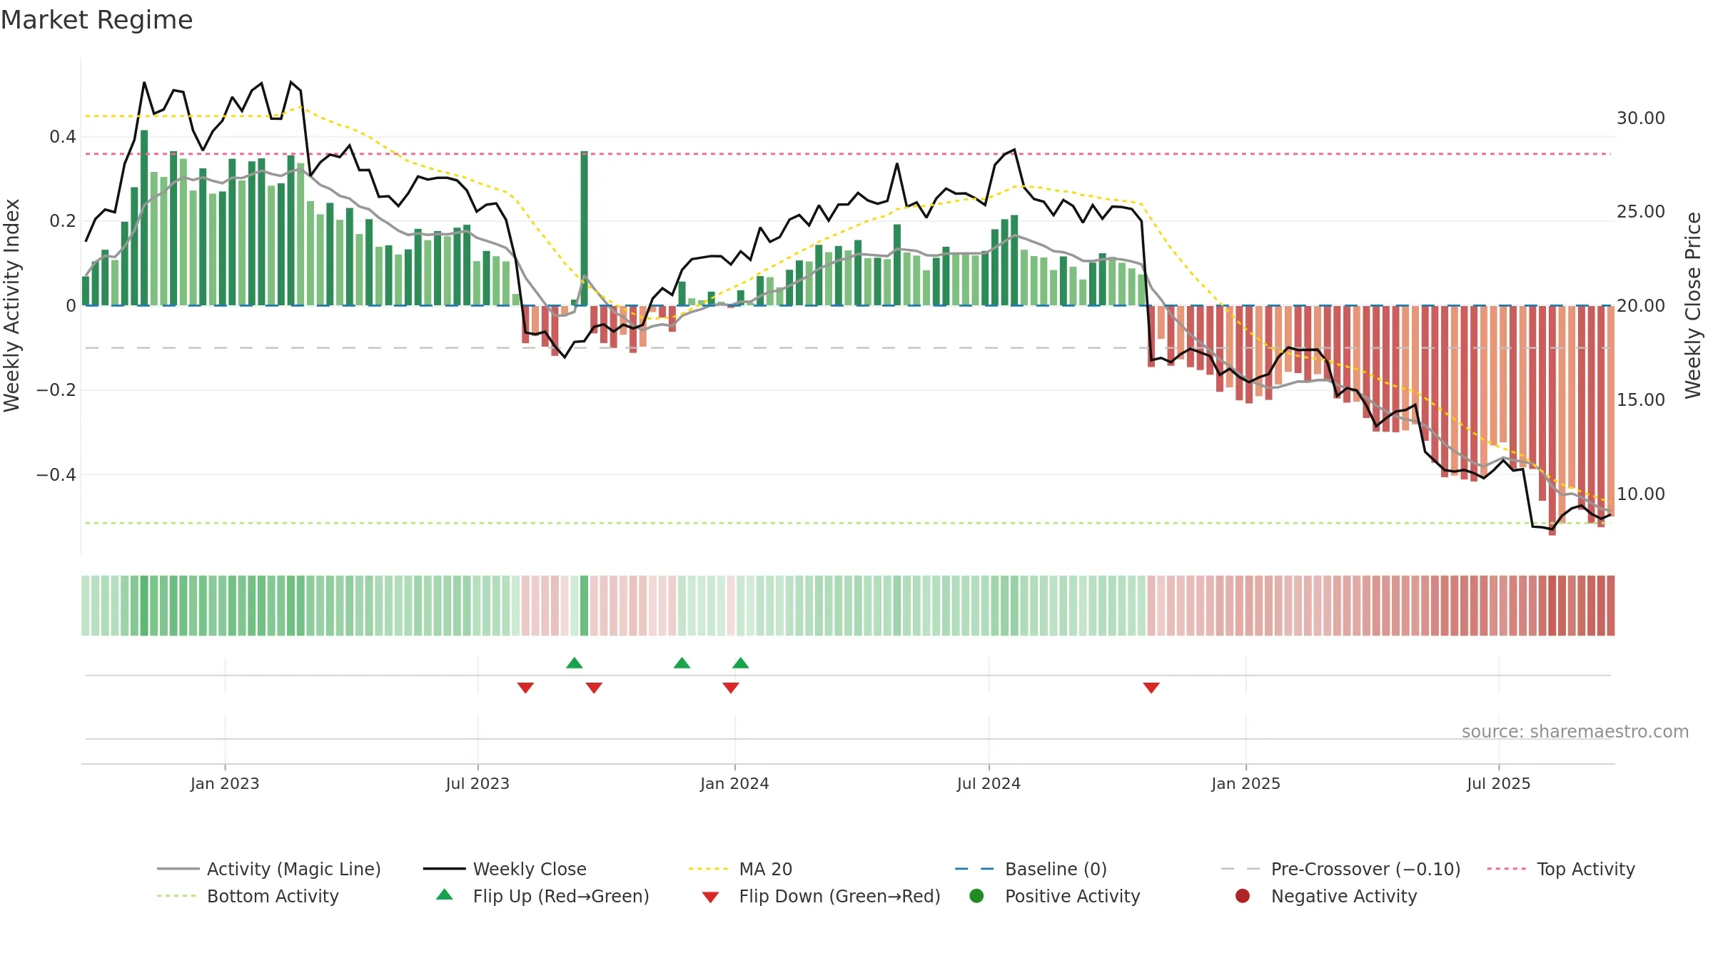Click the 15.00 price tick label
The height and width of the screenshot is (963, 1713).
(x=1640, y=399)
